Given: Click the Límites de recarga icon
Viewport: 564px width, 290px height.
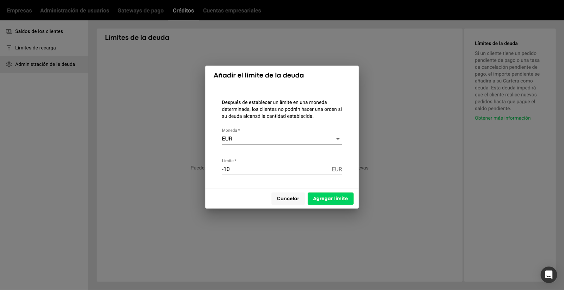Looking at the screenshot, I should click(x=9, y=48).
